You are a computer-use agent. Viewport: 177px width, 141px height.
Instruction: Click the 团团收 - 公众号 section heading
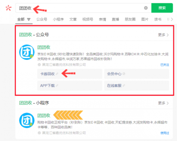pyautogui.click(x=34, y=35)
